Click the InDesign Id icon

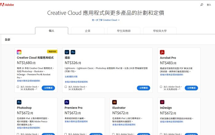[x=162, y=102]
